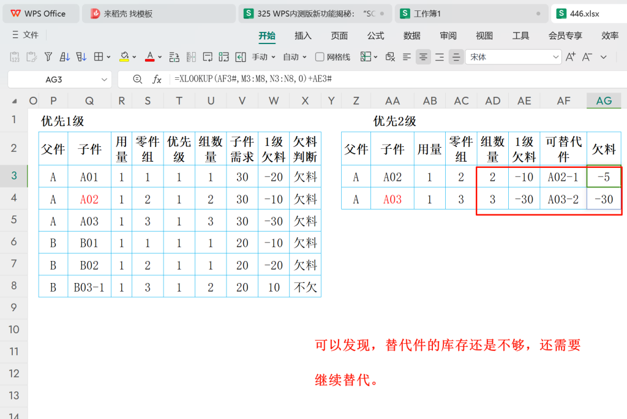
Task: Click the zoom magnifier icon in formula bar
Action: pyautogui.click(x=138, y=79)
